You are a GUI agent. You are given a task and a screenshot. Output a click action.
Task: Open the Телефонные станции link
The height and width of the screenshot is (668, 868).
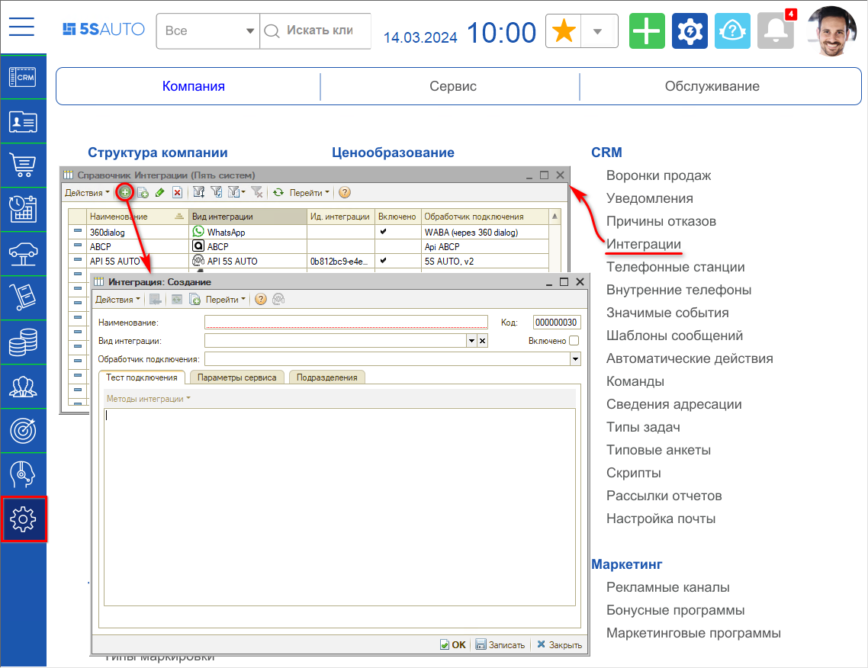pos(675,267)
